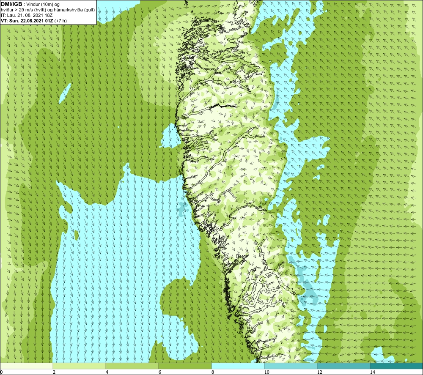The width and height of the screenshot is (423, 375).
Task: Click the legend value label '14'
Action: (372, 372)
